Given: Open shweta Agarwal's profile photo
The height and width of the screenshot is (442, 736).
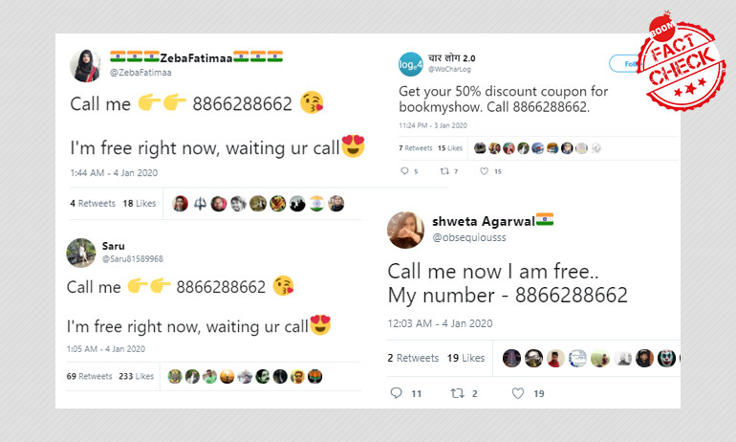Looking at the screenshot, I should [x=405, y=230].
